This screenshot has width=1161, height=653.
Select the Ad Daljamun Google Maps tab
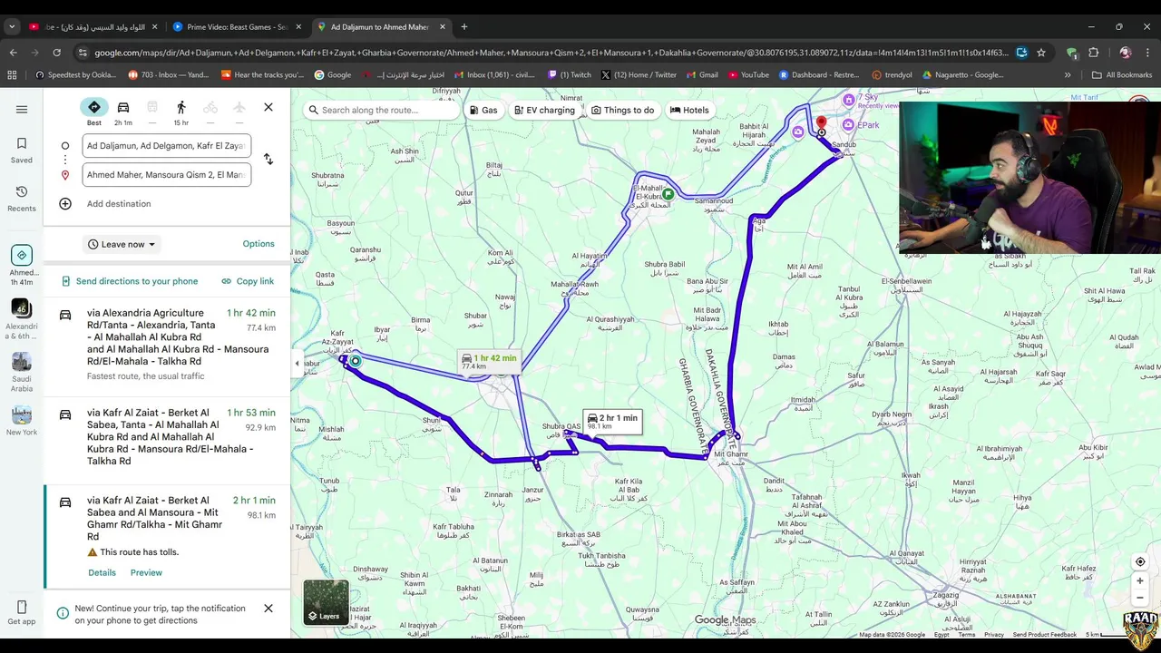(x=381, y=27)
